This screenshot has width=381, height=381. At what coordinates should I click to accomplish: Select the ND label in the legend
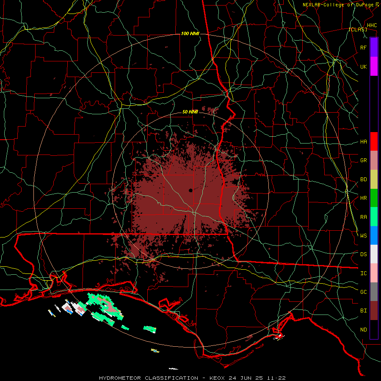pos(363,330)
